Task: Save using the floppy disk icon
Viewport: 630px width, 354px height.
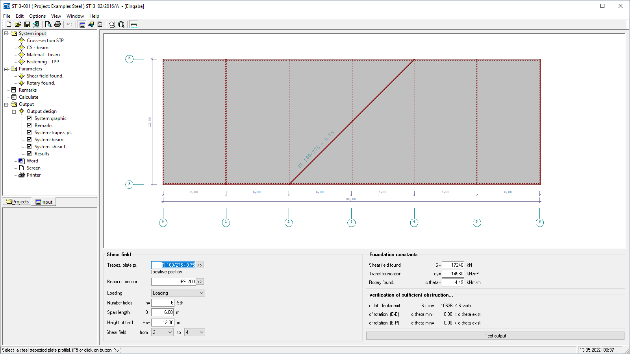Action: [x=27, y=24]
